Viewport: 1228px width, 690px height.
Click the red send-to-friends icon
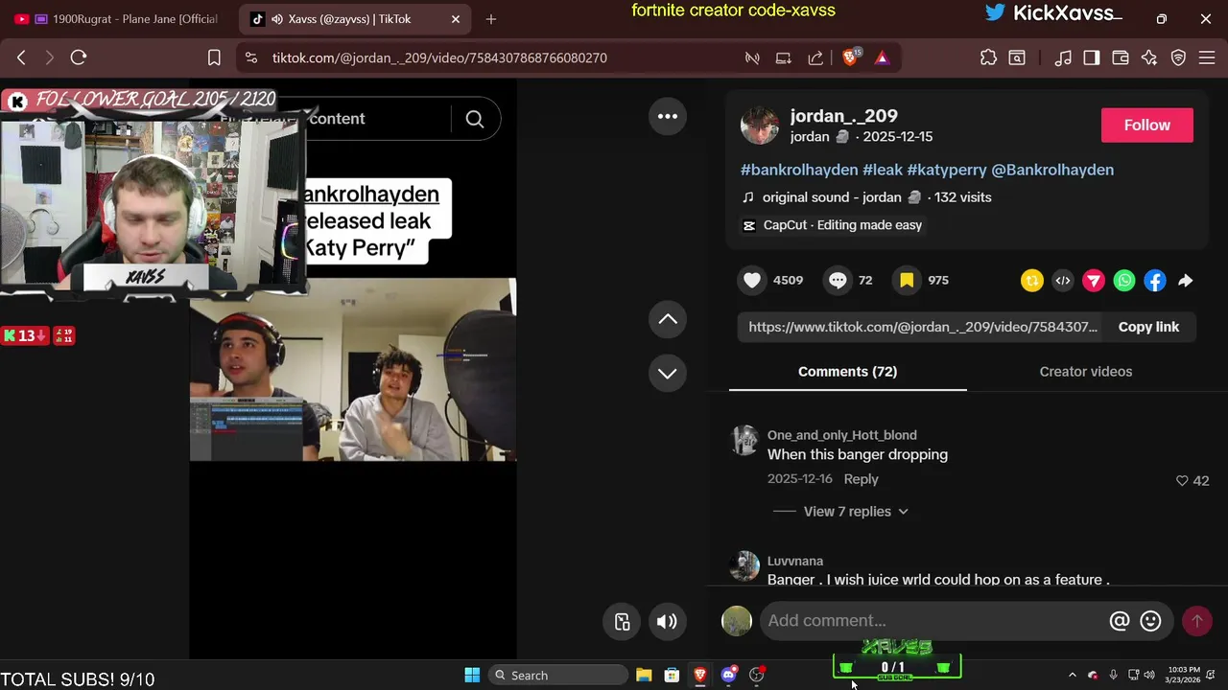1094,281
